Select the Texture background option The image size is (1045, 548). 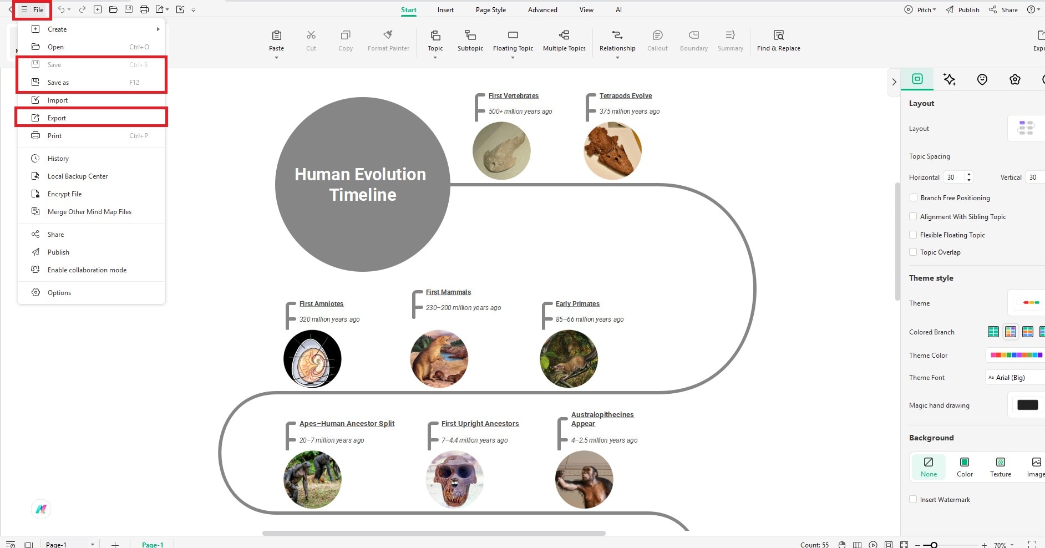click(1001, 467)
